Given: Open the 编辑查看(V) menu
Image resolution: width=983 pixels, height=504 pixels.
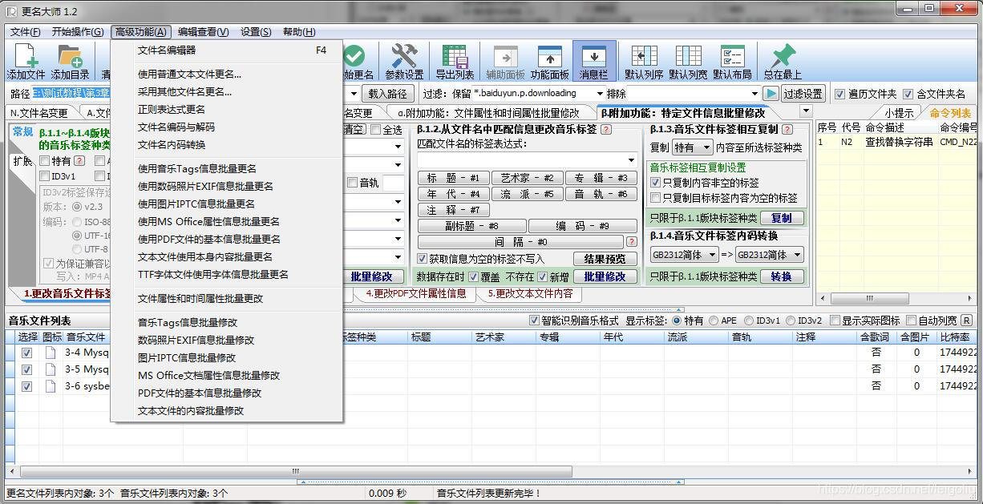Looking at the screenshot, I should (203, 32).
